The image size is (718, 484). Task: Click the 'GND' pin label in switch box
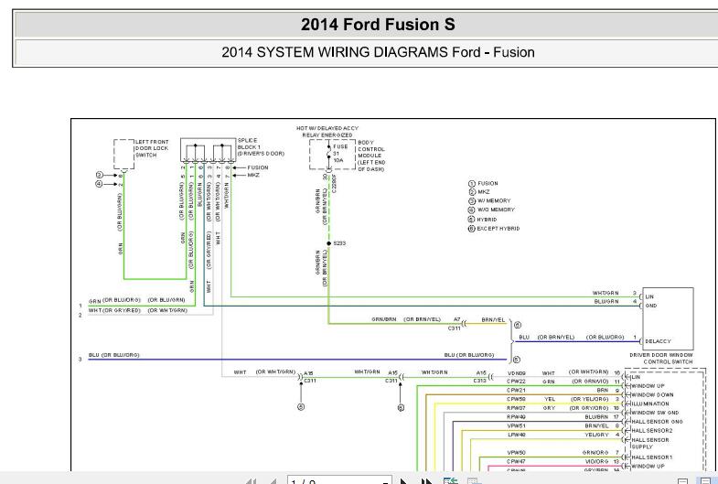tap(650, 306)
